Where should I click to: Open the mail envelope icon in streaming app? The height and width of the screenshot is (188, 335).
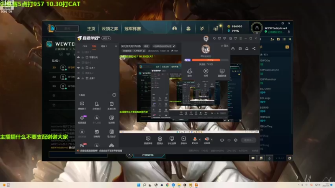(219, 38)
